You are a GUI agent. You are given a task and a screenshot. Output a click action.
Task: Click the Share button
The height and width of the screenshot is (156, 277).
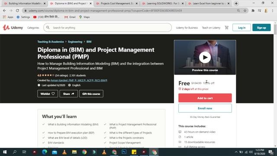click(x=68, y=94)
